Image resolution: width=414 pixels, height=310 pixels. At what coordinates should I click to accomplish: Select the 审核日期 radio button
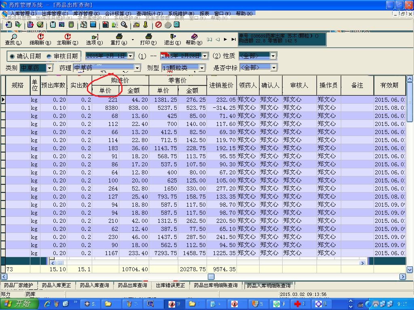49,56
